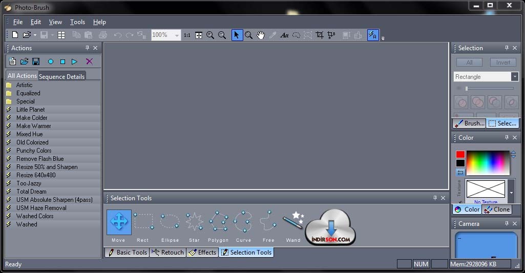Swap foreground and background colors
Viewport: 525px width, 273px height.
pyautogui.click(x=460, y=172)
